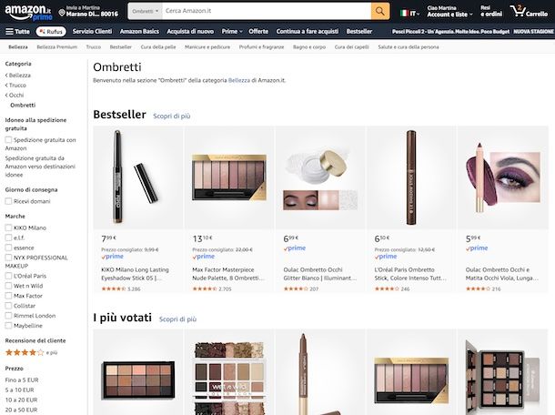This screenshot has width=555, height=415.
Task: Open Continua a fare acquisti
Action: (x=308, y=32)
